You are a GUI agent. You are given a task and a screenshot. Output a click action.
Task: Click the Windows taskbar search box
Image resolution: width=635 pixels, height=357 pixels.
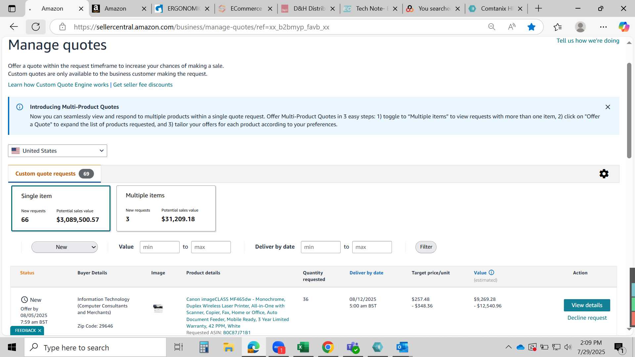(x=95, y=347)
